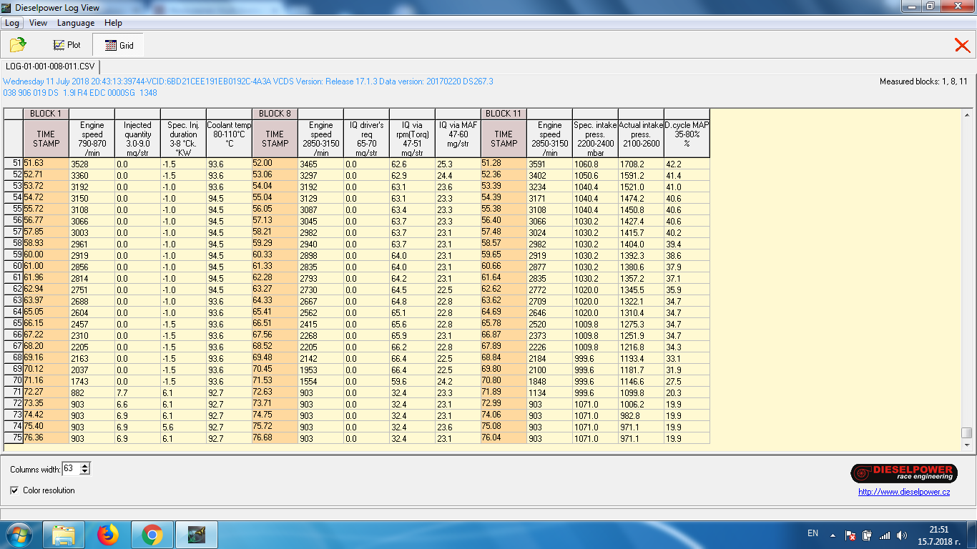The height and width of the screenshot is (549, 977).
Task: Click the open log file folder icon
Action: (18, 45)
